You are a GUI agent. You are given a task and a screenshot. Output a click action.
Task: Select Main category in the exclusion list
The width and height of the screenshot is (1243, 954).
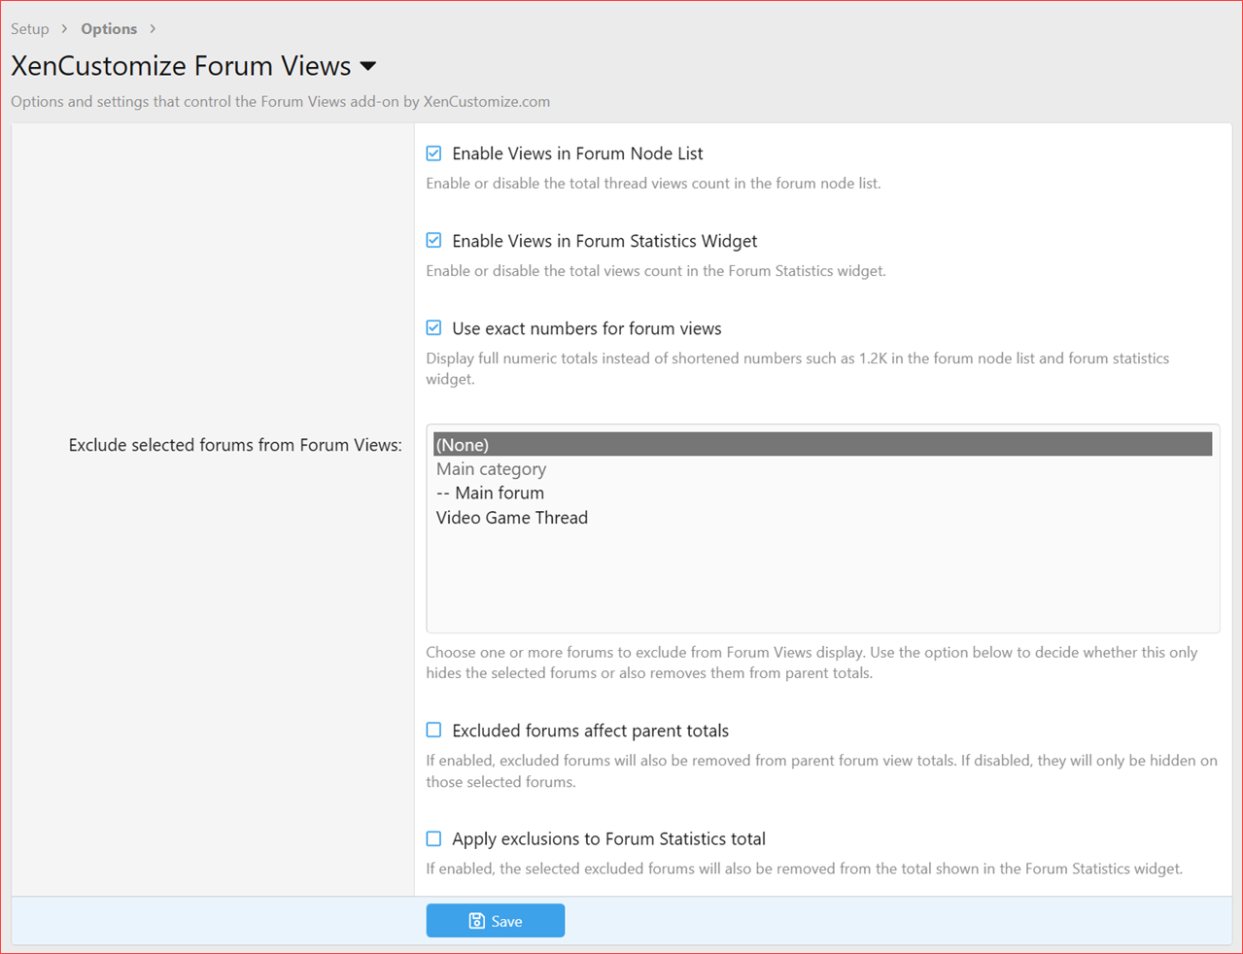click(x=491, y=468)
